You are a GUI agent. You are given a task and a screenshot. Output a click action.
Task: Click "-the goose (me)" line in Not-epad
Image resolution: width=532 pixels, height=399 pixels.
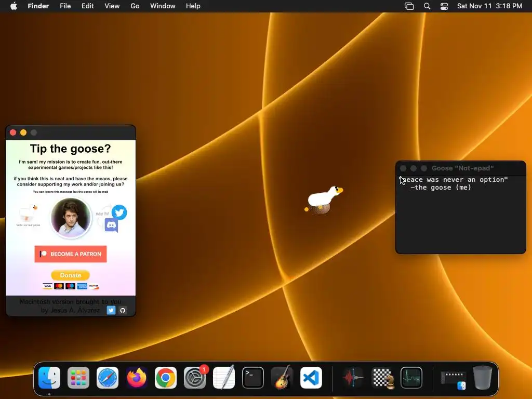441,188
